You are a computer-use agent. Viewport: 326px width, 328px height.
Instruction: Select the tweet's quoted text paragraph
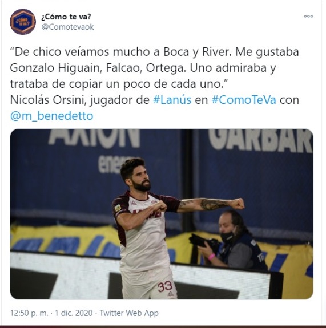[x=154, y=68]
